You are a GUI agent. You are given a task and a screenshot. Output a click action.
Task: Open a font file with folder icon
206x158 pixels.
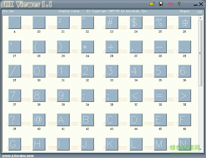152,4
